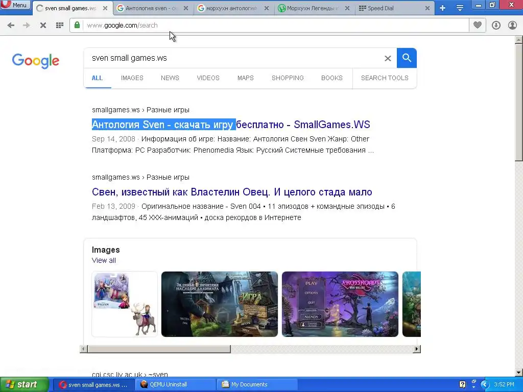This screenshot has width=523, height=392.
Task: Click the vertical page scrollbar thumb
Action: [x=519, y=103]
